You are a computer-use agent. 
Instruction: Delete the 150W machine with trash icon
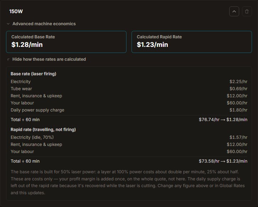(247, 11)
